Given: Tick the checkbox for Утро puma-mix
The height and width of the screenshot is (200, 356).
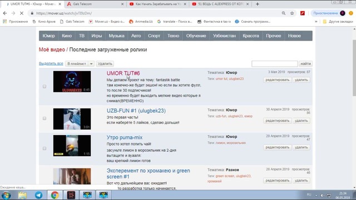Looking at the screenshot, I should (x=44, y=148).
